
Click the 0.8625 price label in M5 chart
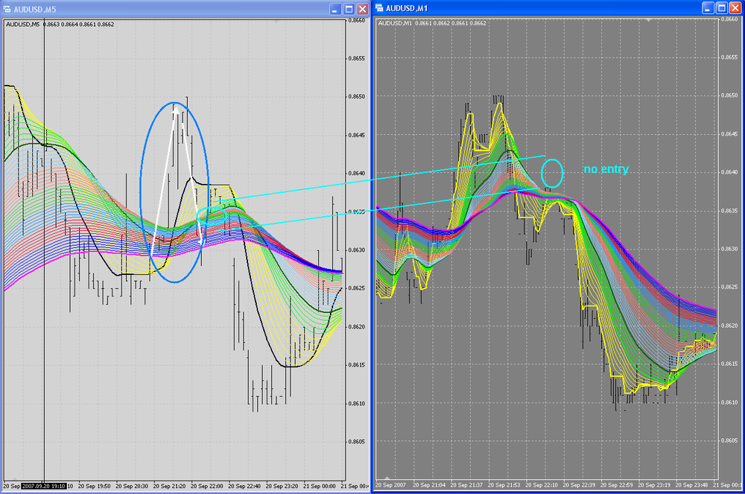pyautogui.click(x=356, y=288)
